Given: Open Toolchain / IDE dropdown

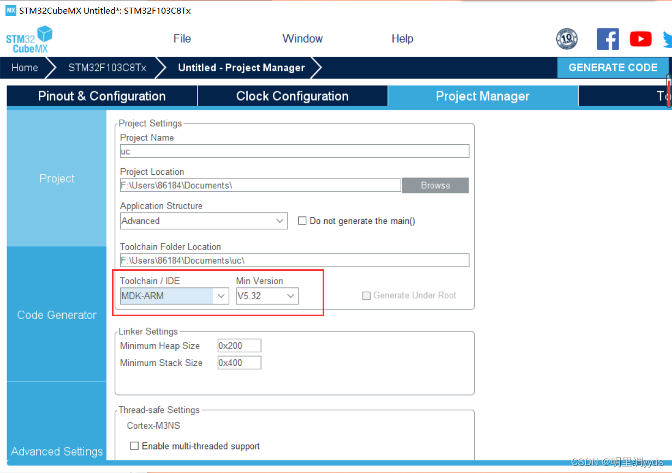Looking at the screenshot, I should [x=174, y=296].
